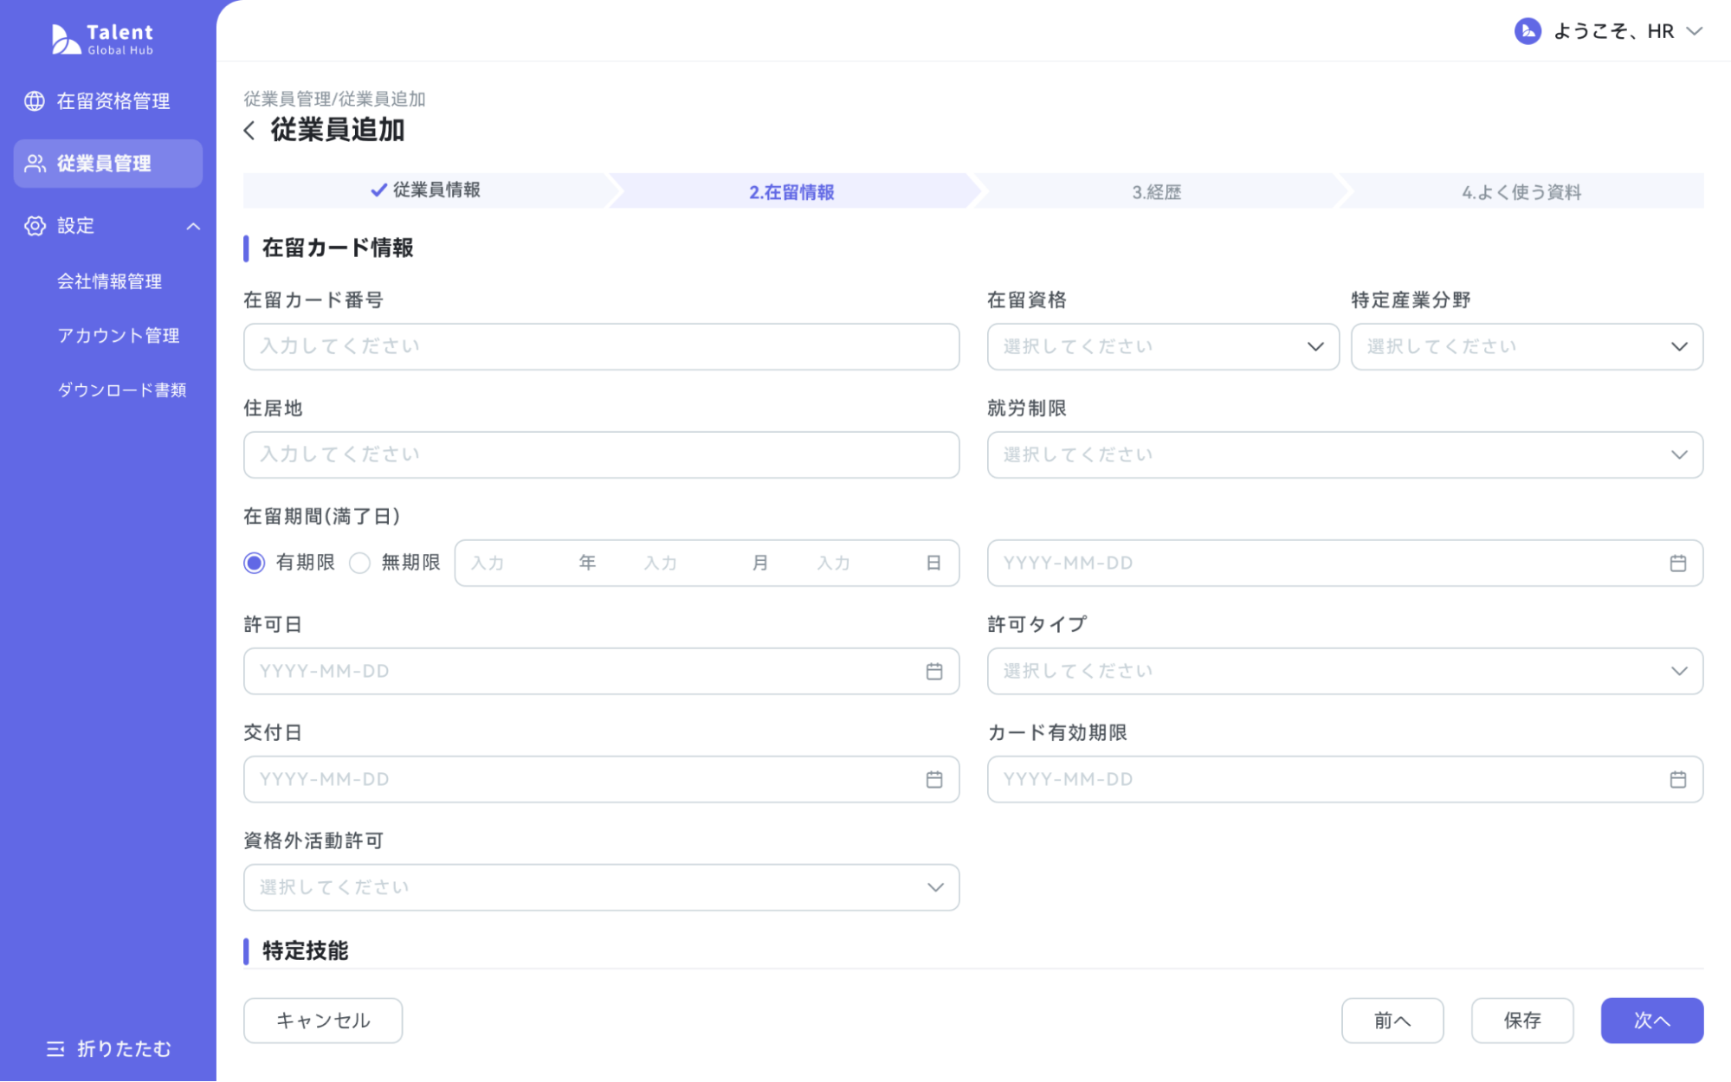This screenshot has width=1731, height=1082.
Task: Click the globe icon for 在留資格管理
Action: [35, 101]
